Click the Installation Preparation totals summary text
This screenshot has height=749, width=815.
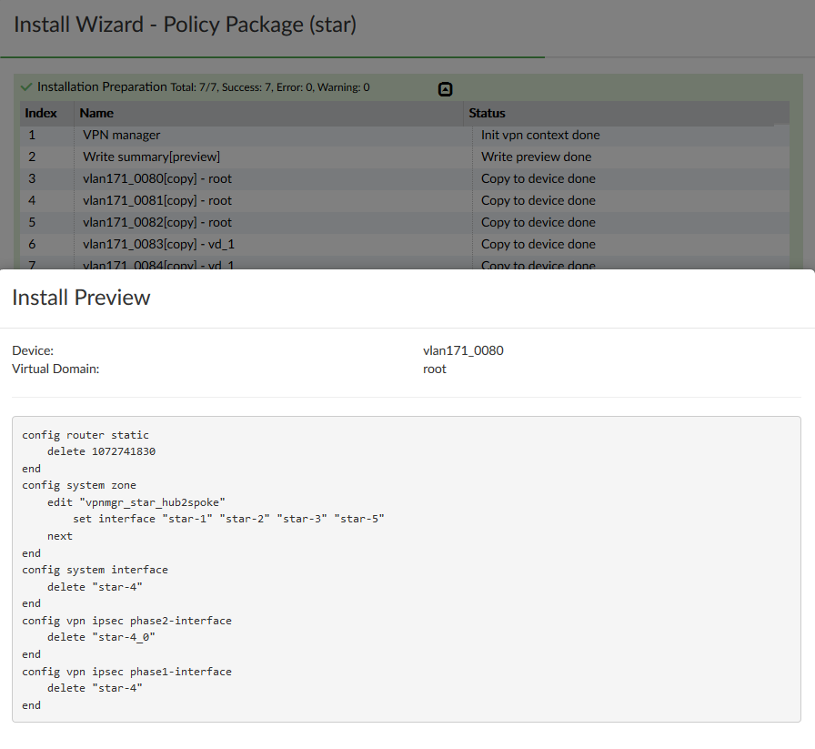coord(269,88)
